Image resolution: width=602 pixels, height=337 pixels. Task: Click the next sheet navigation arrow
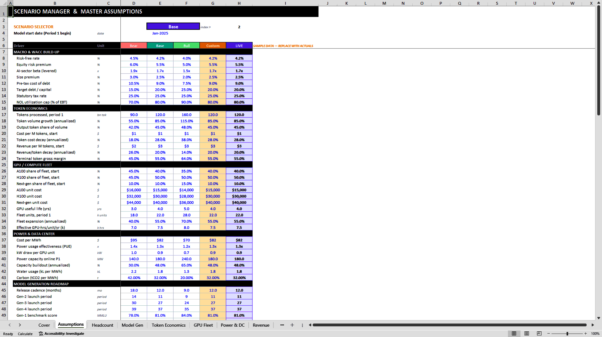20,325
